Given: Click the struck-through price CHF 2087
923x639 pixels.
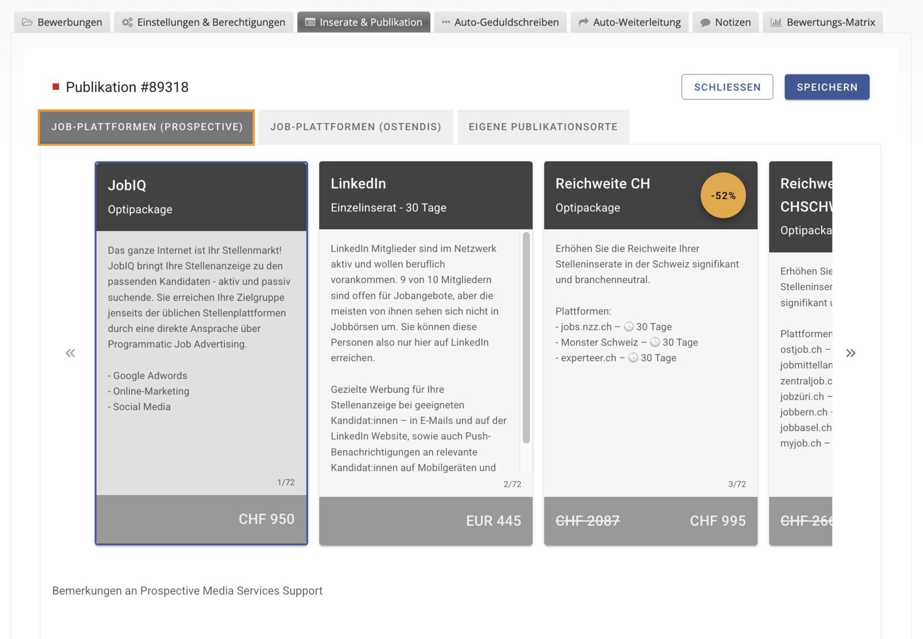Looking at the screenshot, I should 587,520.
